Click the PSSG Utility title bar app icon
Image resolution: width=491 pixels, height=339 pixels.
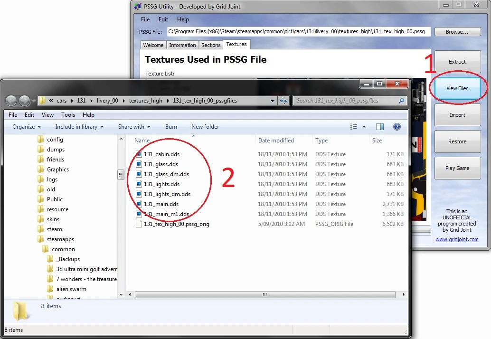[137, 6]
